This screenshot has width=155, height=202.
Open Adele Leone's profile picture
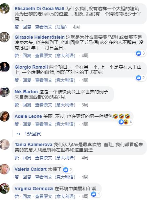pos(5,116)
